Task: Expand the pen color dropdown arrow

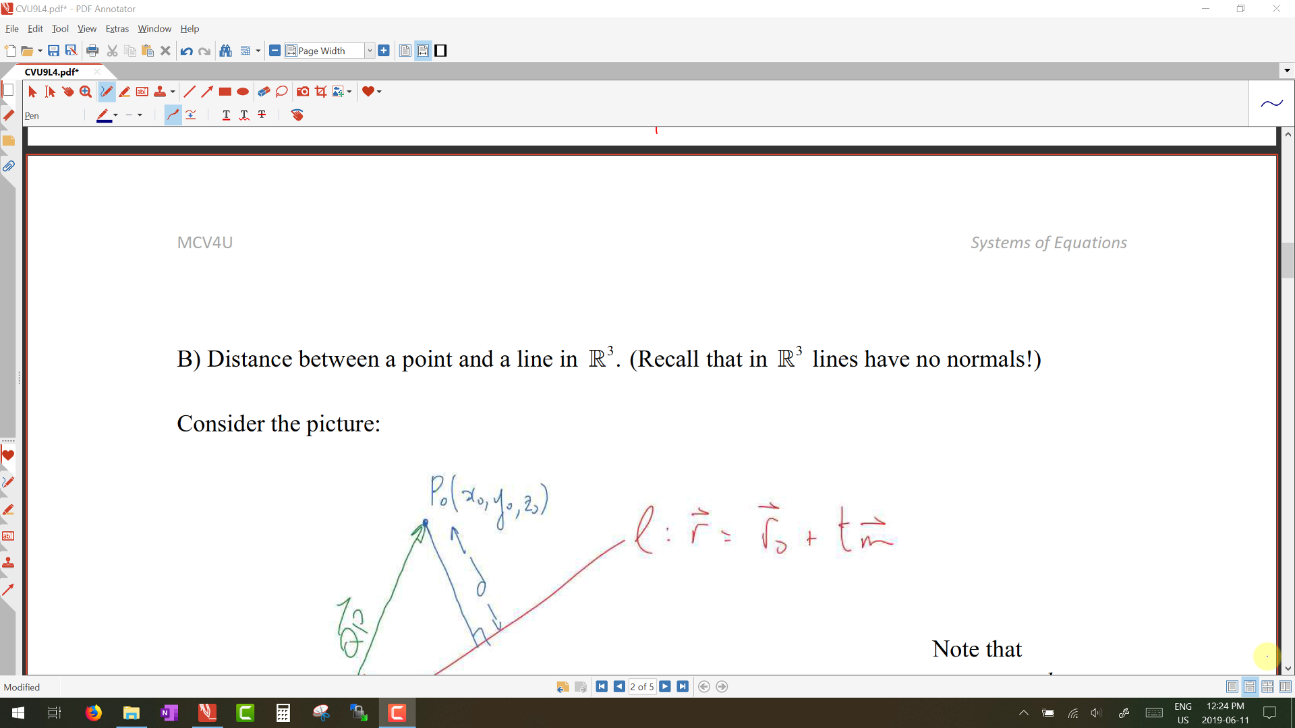Action: (x=115, y=115)
